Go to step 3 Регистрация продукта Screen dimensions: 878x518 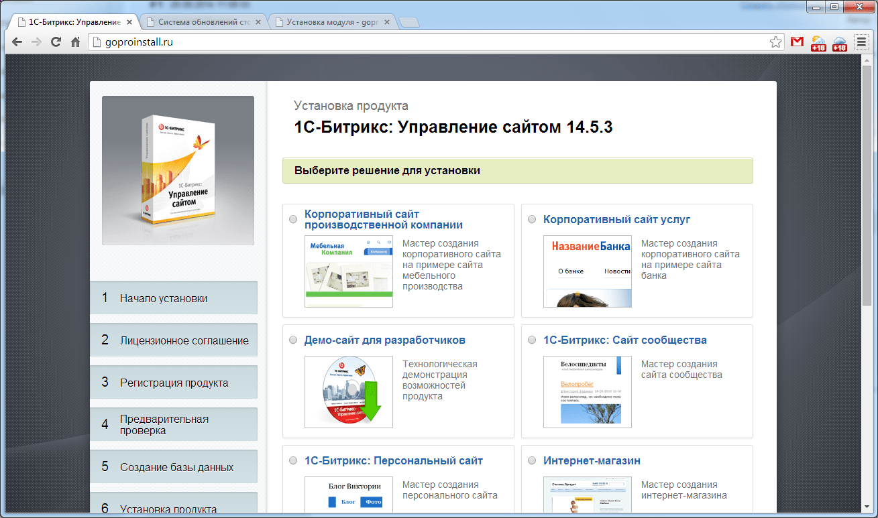(x=174, y=383)
